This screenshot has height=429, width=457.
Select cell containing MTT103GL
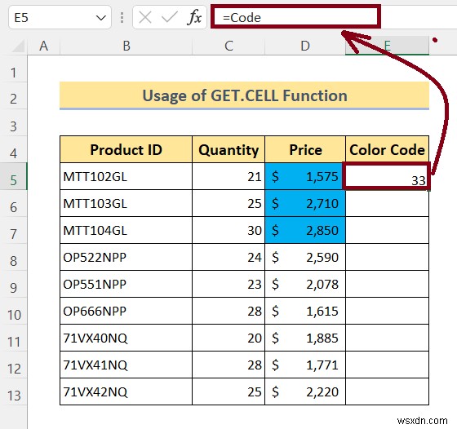(x=126, y=203)
